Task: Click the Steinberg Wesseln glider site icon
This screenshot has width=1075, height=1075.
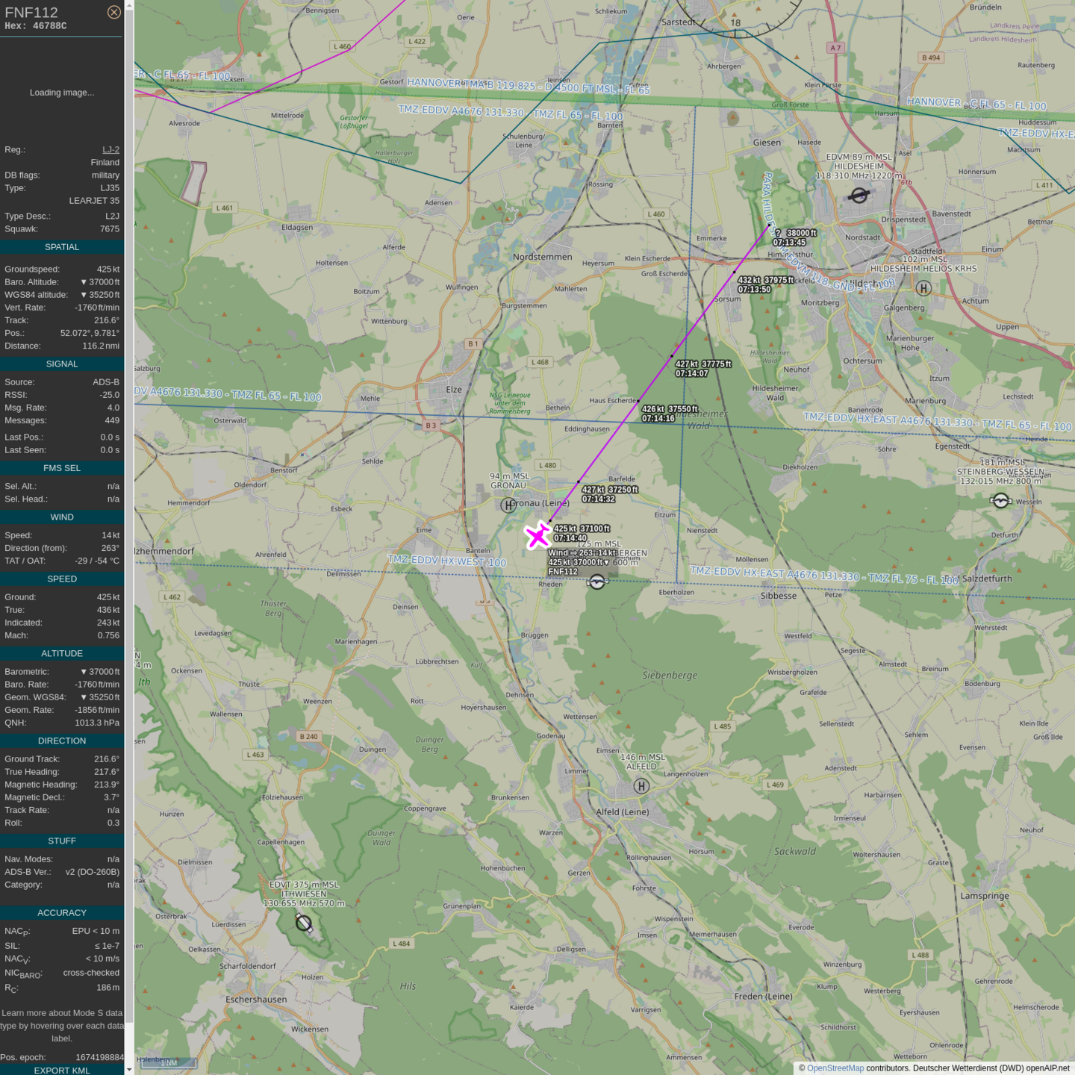Action: tap(1000, 501)
